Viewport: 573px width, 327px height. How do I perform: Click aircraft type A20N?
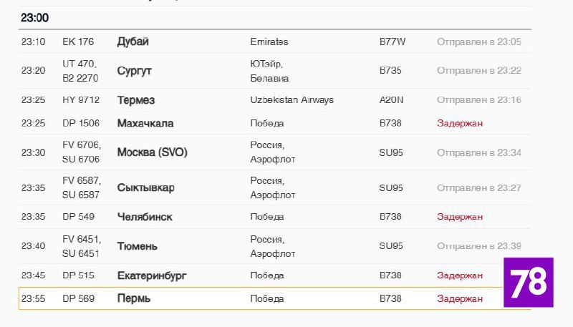click(391, 100)
